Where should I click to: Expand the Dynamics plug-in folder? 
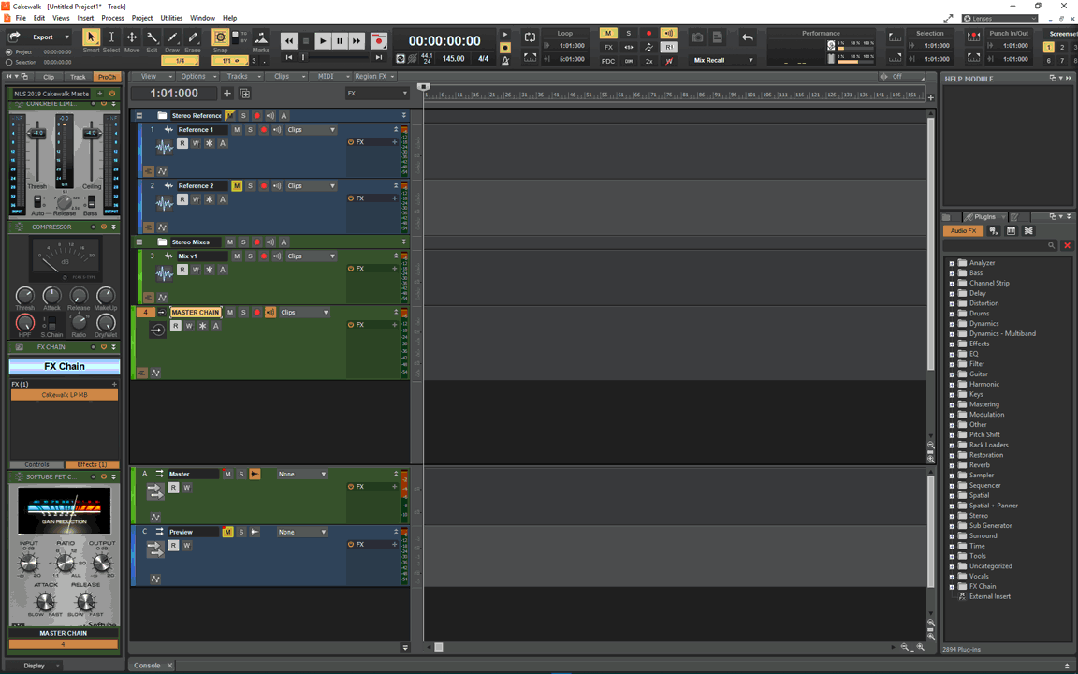click(953, 323)
